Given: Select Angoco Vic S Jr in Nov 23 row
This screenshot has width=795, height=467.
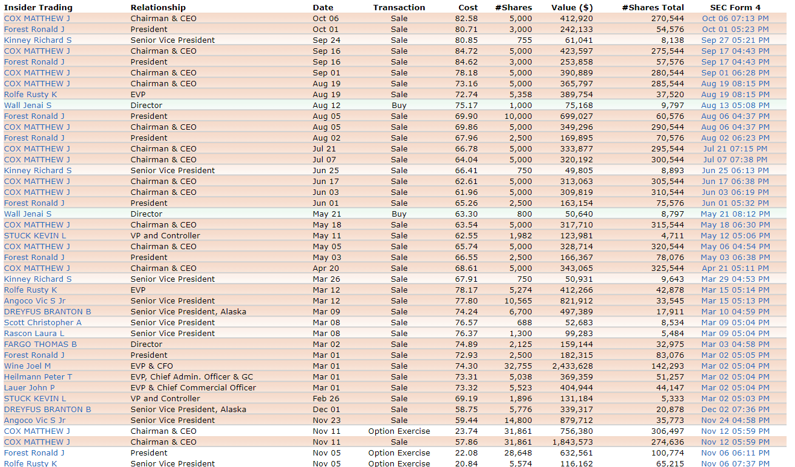Looking at the screenshot, I should click(x=35, y=421).
